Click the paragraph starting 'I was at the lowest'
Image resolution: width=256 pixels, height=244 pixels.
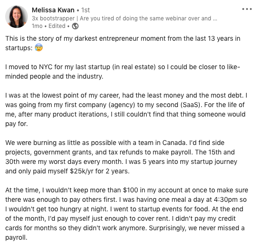click(x=126, y=109)
